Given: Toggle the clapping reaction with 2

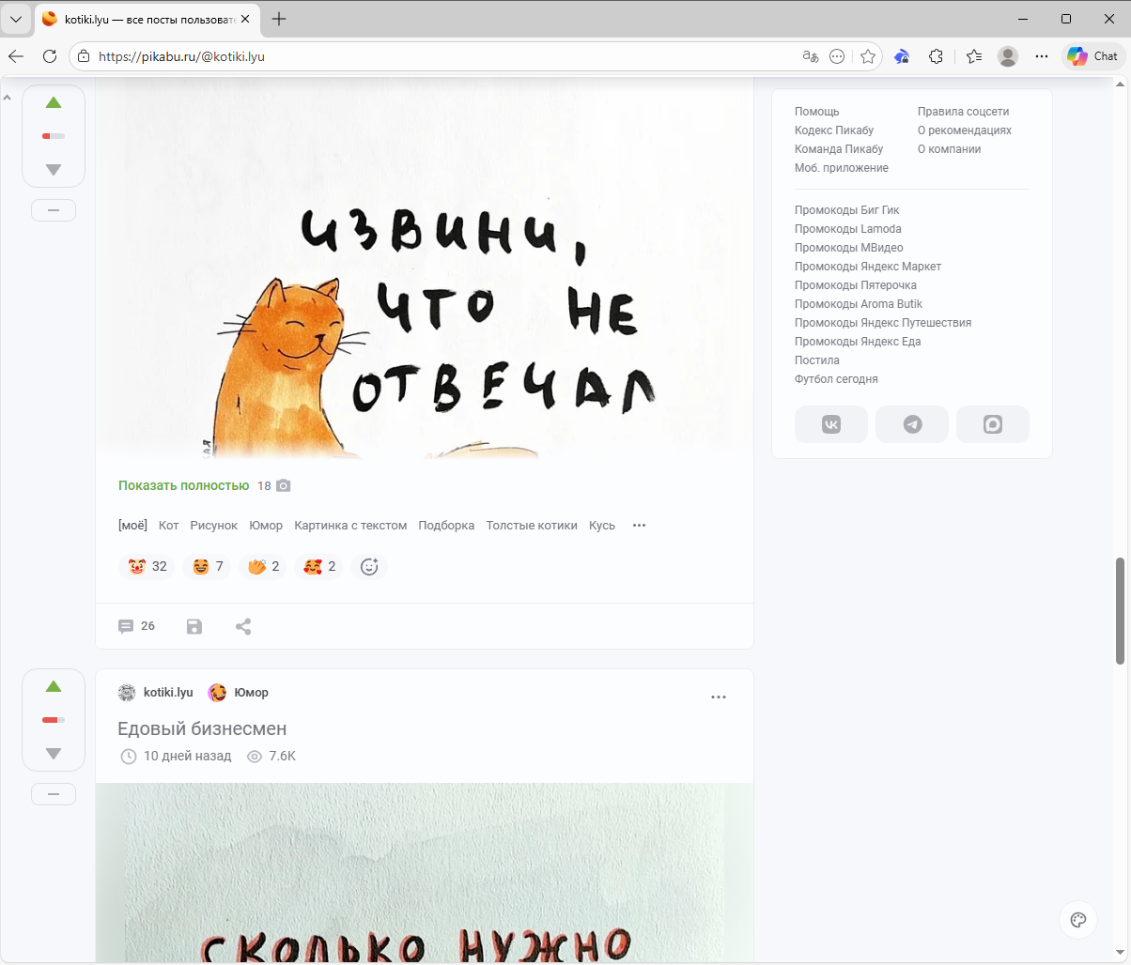Looking at the screenshot, I should coord(263,567).
